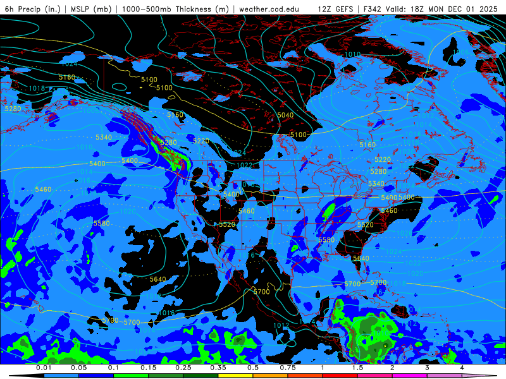
Task: Click the '5640' label over the Pacific
Action: (157, 279)
